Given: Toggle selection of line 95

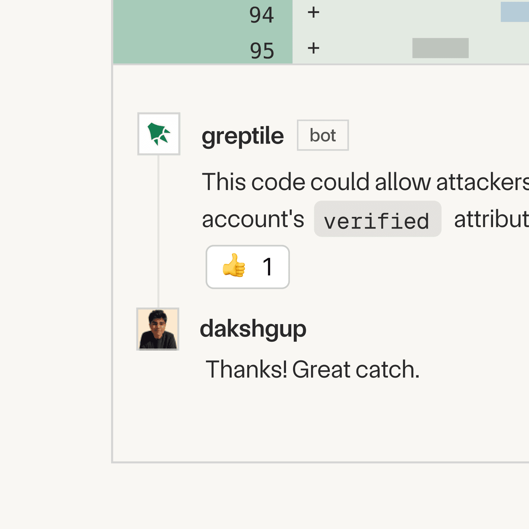Looking at the screenshot, I should [x=263, y=50].
